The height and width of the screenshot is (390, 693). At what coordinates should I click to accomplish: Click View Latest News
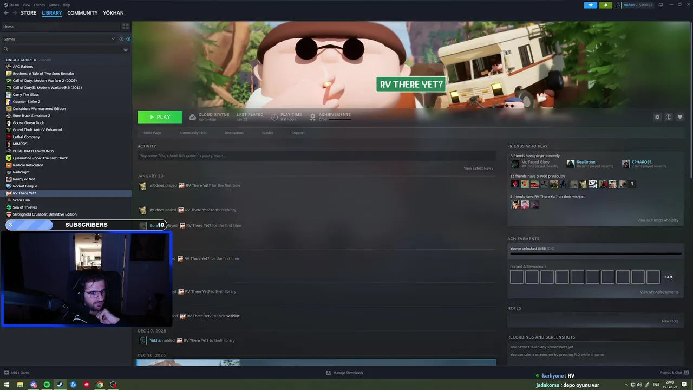478,168
